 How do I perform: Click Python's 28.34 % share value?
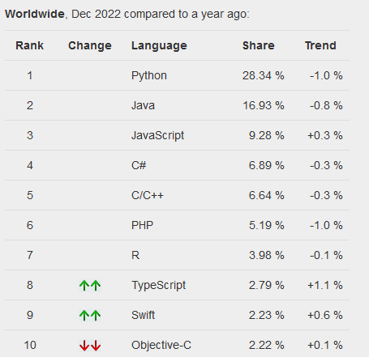coord(263,75)
